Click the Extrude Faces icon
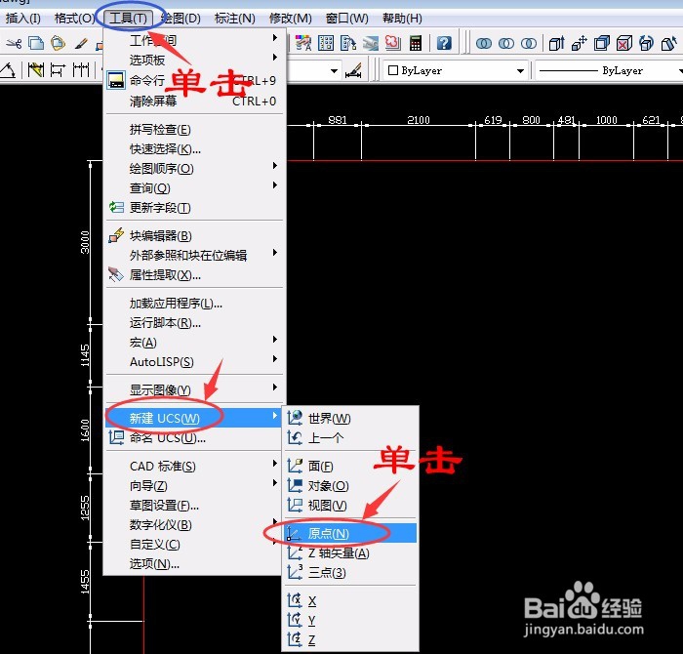This screenshot has width=683, height=654. click(557, 44)
